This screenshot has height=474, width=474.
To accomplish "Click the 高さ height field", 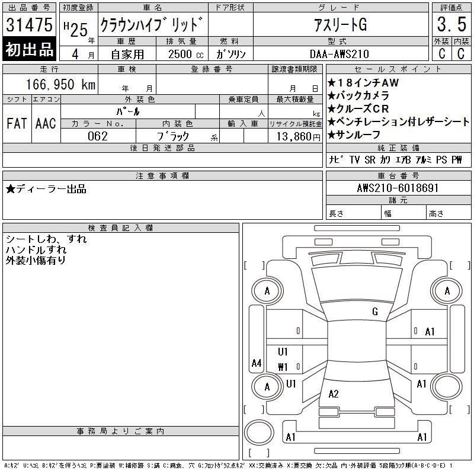I will pyautogui.click(x=449, y=212).
